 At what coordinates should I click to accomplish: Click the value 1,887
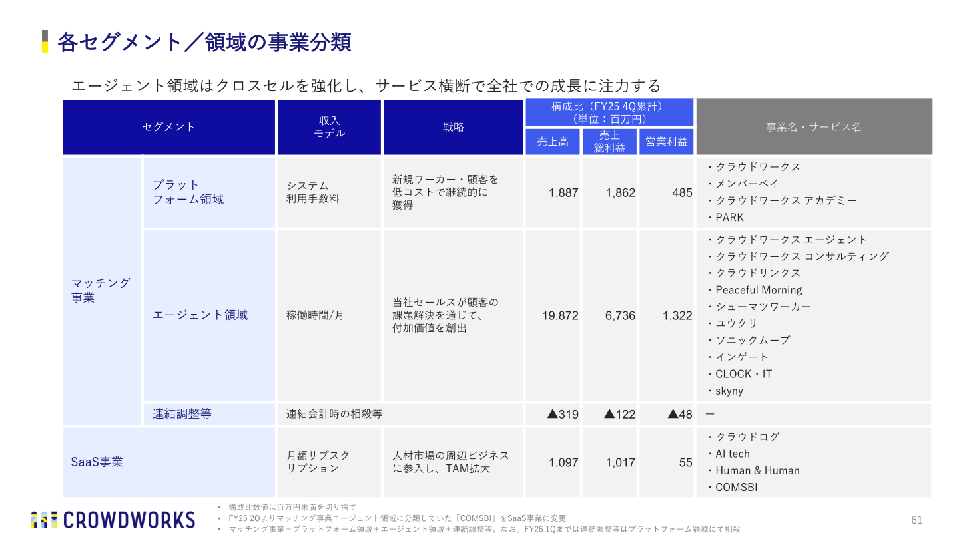coord(563,192)
